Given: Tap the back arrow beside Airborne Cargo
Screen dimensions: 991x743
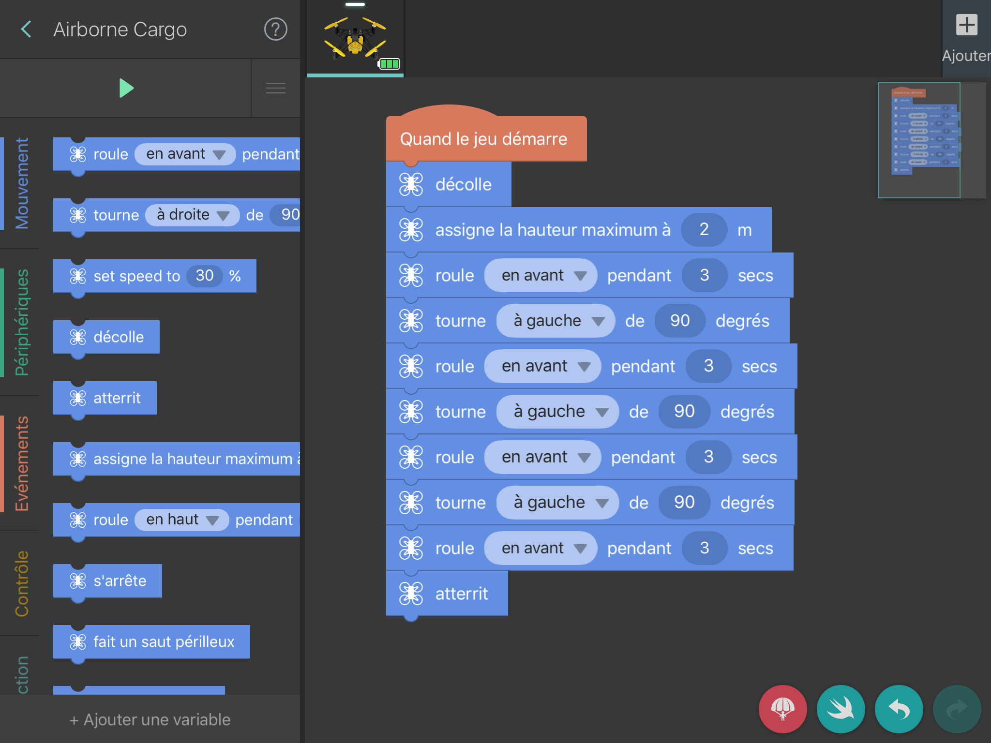Looking at the screenshot, I should point(27,30).
